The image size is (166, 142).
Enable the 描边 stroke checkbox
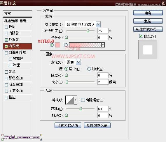click(x=6, y=97)
